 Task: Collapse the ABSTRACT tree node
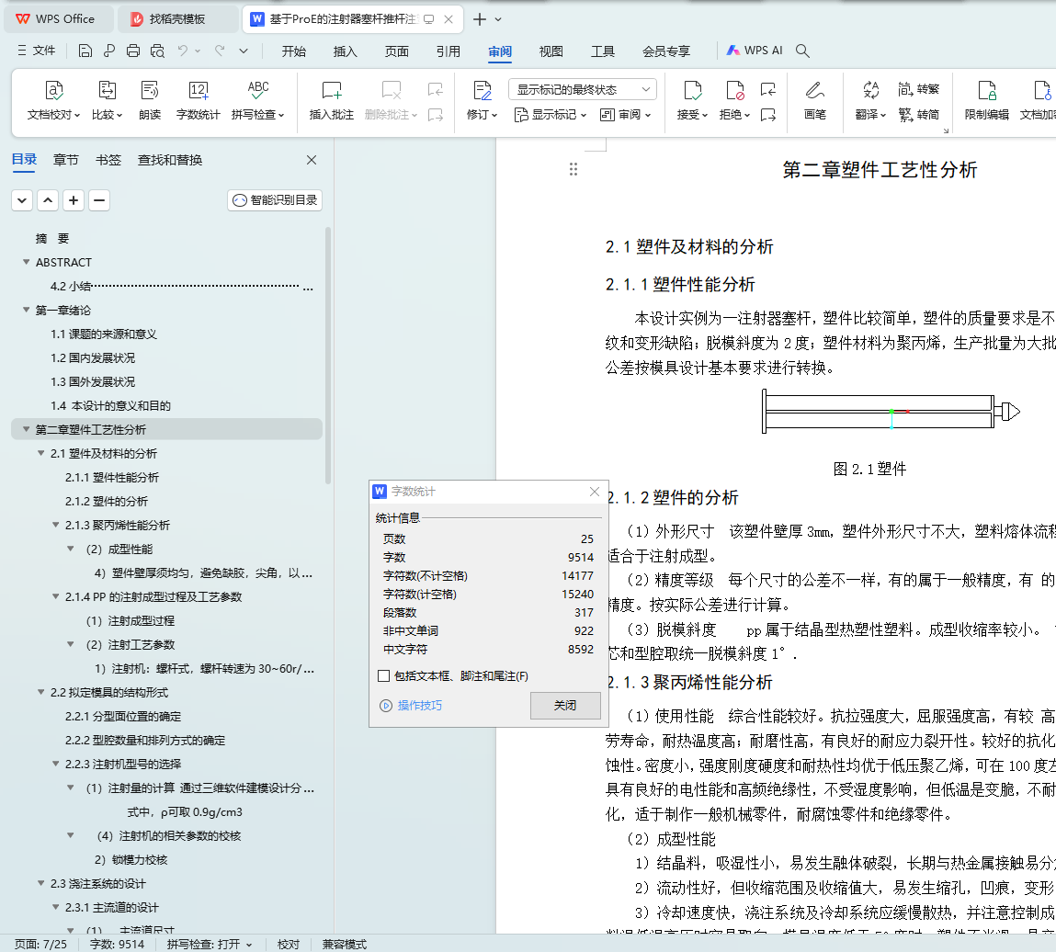coord(27,263)
